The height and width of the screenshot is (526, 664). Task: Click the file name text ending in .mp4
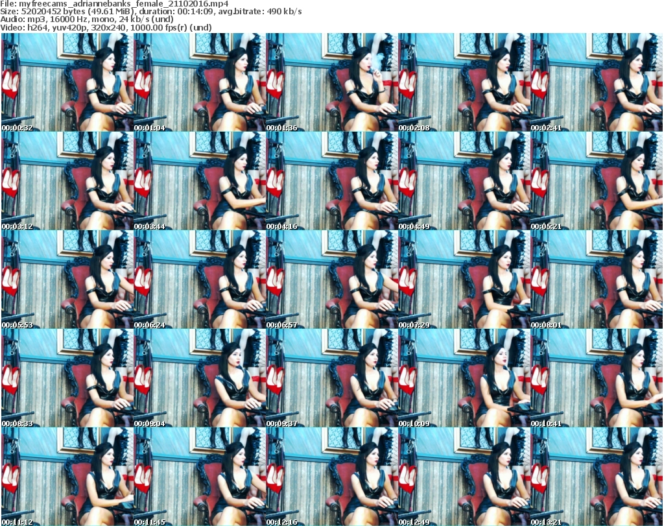124,4
